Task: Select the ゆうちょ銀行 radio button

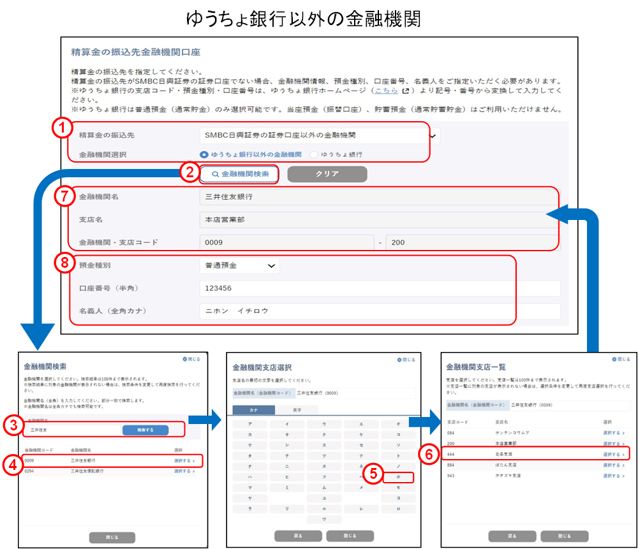Action: 314,154
